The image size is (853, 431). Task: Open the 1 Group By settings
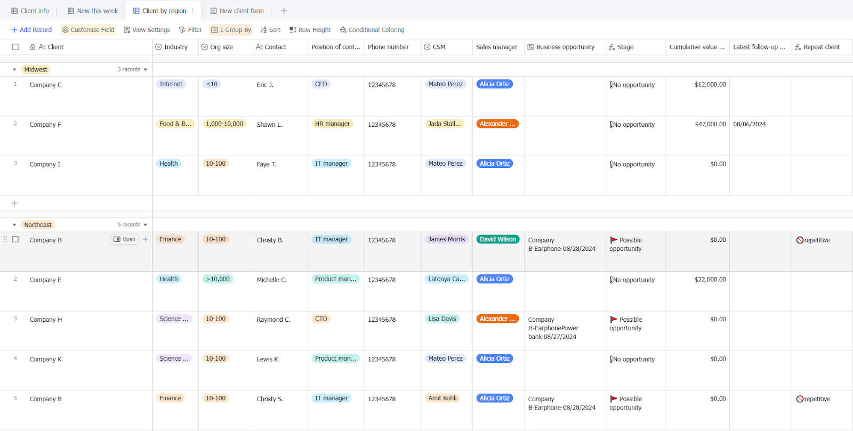[x=231, y=30]
